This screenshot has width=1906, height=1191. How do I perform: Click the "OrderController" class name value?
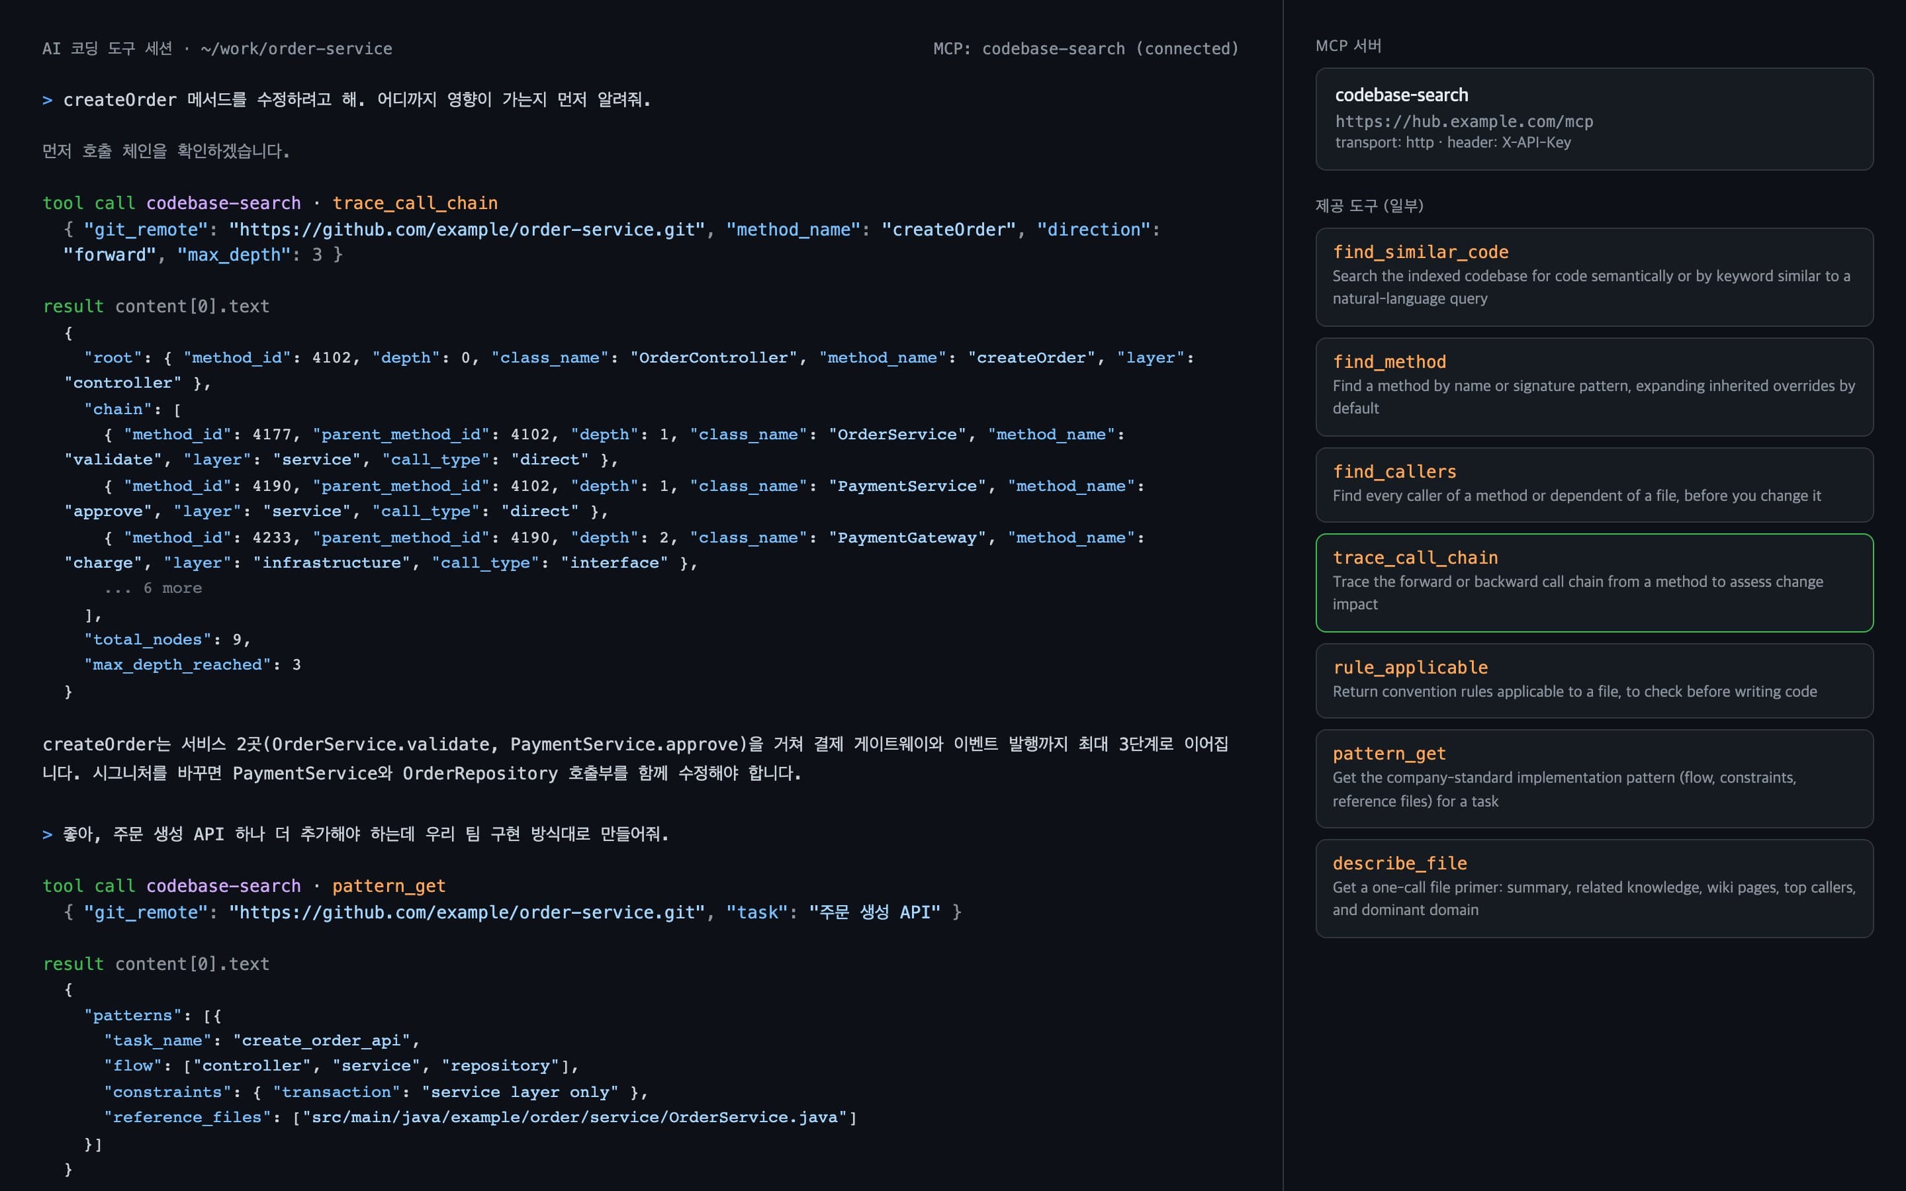[713, 357]
